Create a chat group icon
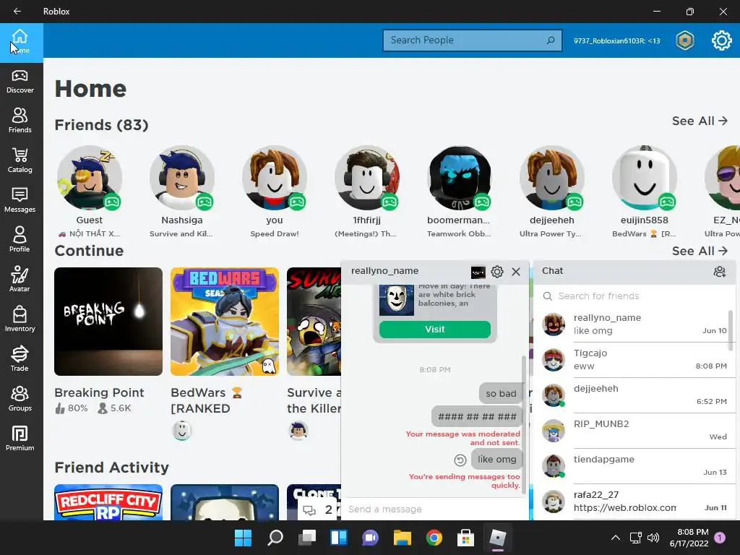The width and height of the screenshot is (740, 555). click(x=719, y=272)
